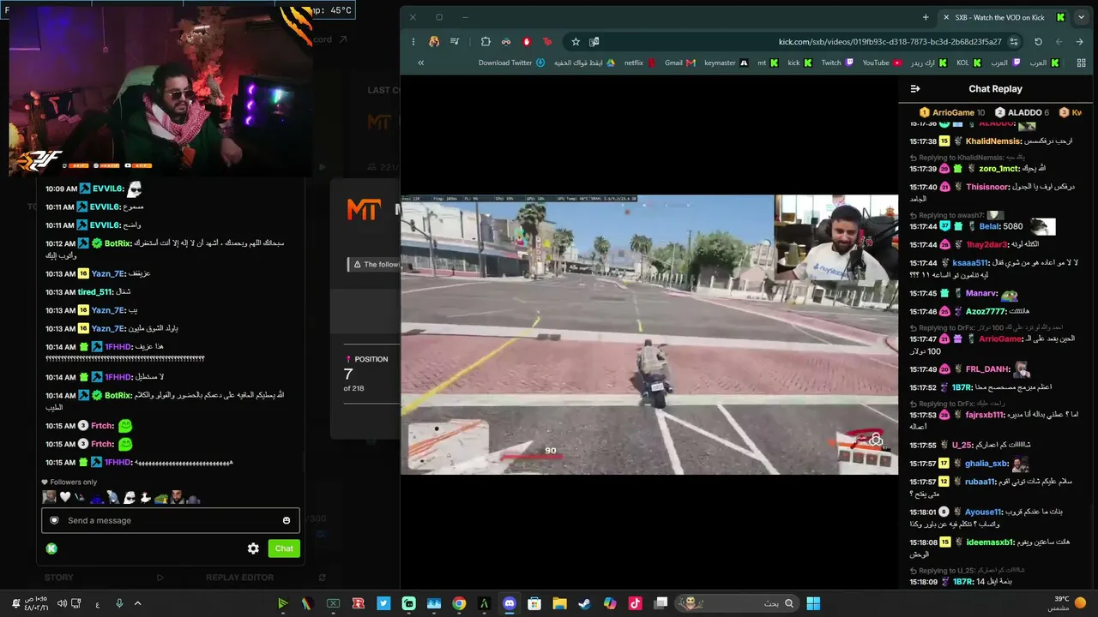Click the translate page icon in address bar
This screenshot has width=1098, height=617.
coord(594,41)
